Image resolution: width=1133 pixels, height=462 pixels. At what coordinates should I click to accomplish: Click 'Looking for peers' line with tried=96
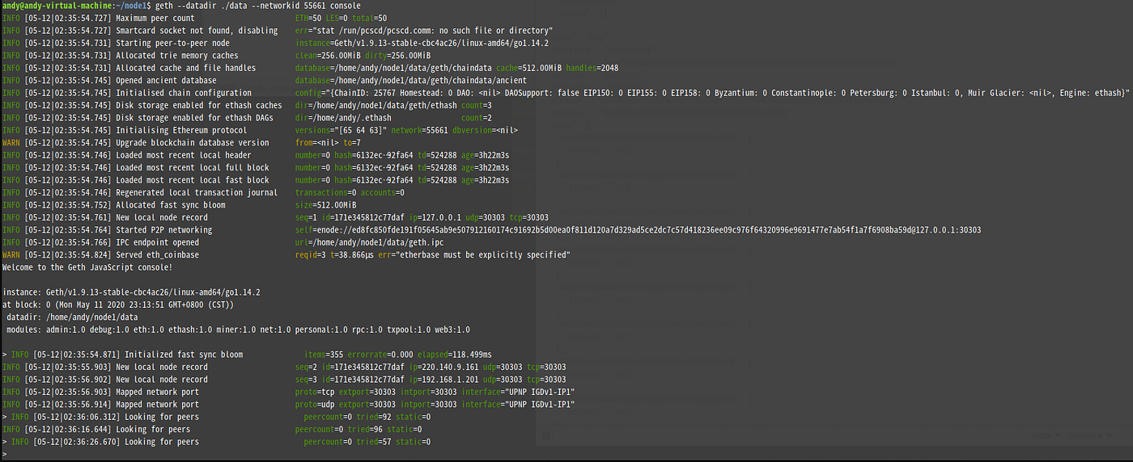212,430
